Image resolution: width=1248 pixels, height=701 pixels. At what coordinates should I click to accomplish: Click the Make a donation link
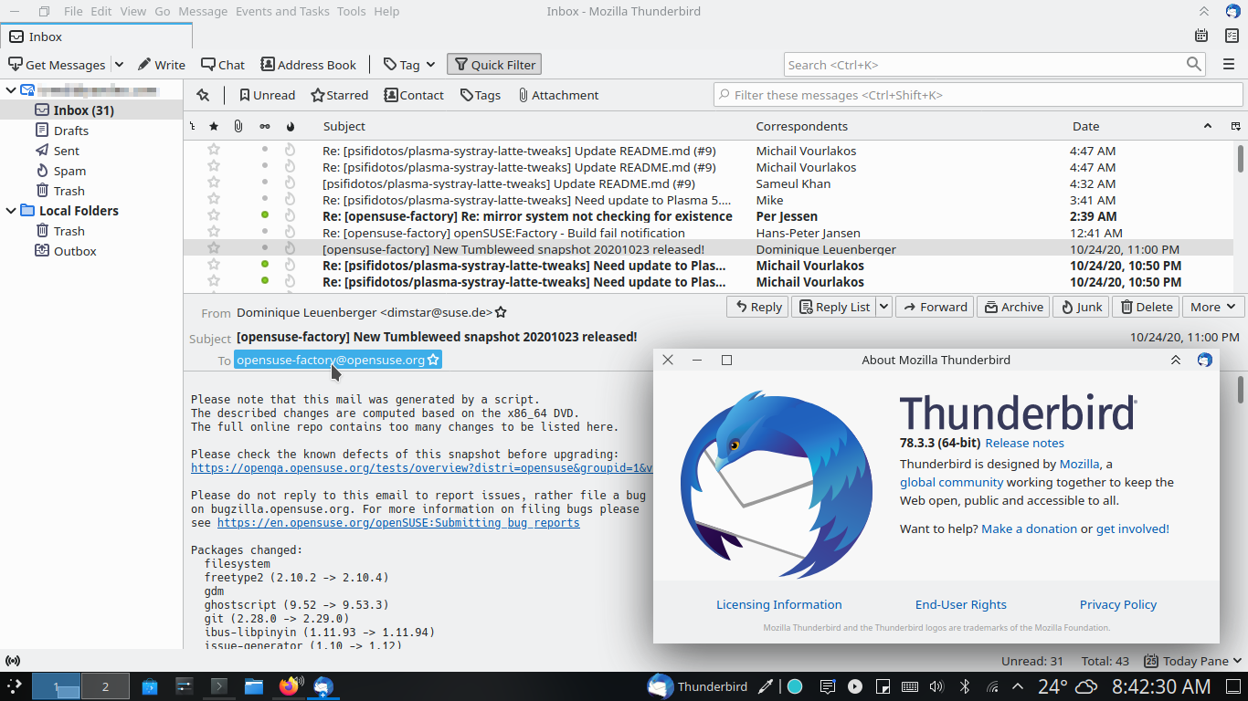(1029, 528)
